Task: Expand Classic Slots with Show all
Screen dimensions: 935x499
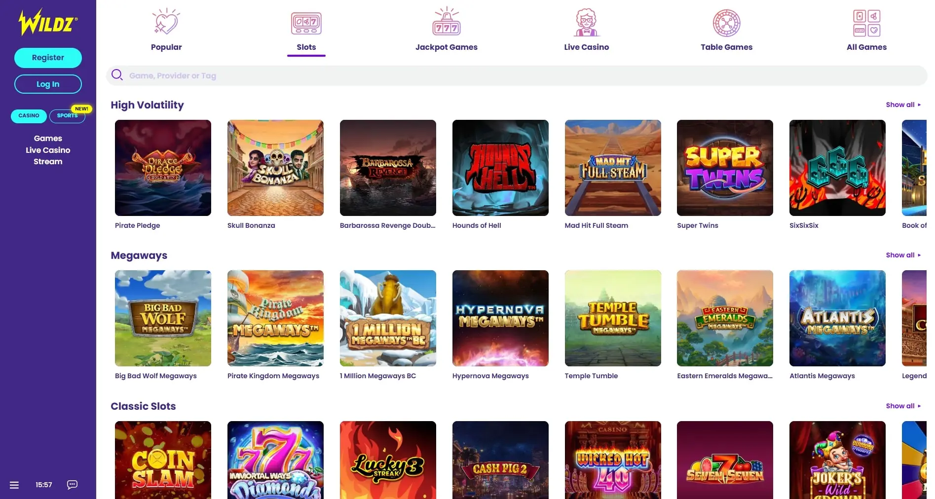Action: tap(903, 406)
